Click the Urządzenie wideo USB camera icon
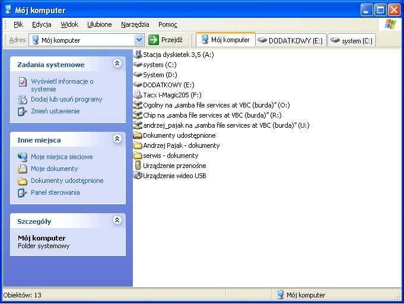 pos(138,176)
